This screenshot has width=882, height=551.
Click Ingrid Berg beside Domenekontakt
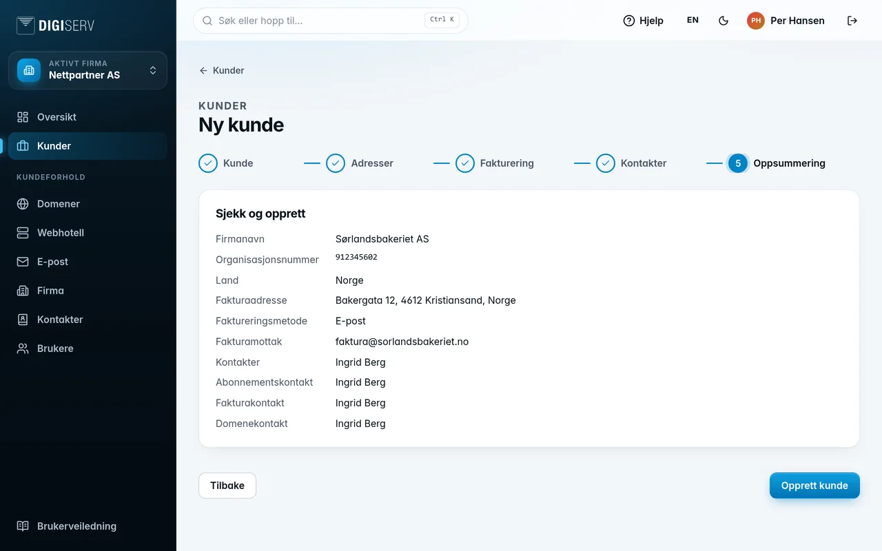coord(360,424)
